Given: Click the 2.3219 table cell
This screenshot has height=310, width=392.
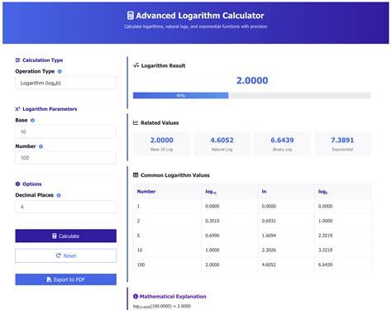Looking at the screenshot, I should coord(342,236).
